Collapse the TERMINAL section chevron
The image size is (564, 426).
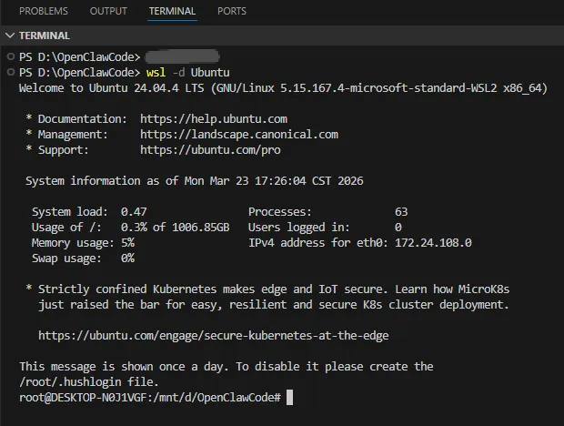pyautogui.click(x=10, y=35)
